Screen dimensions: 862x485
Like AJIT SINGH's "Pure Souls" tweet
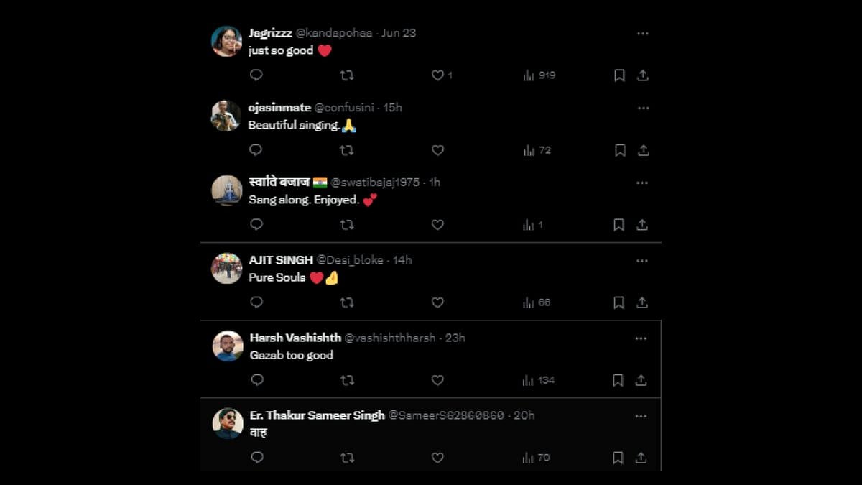[x=437, y=302]
